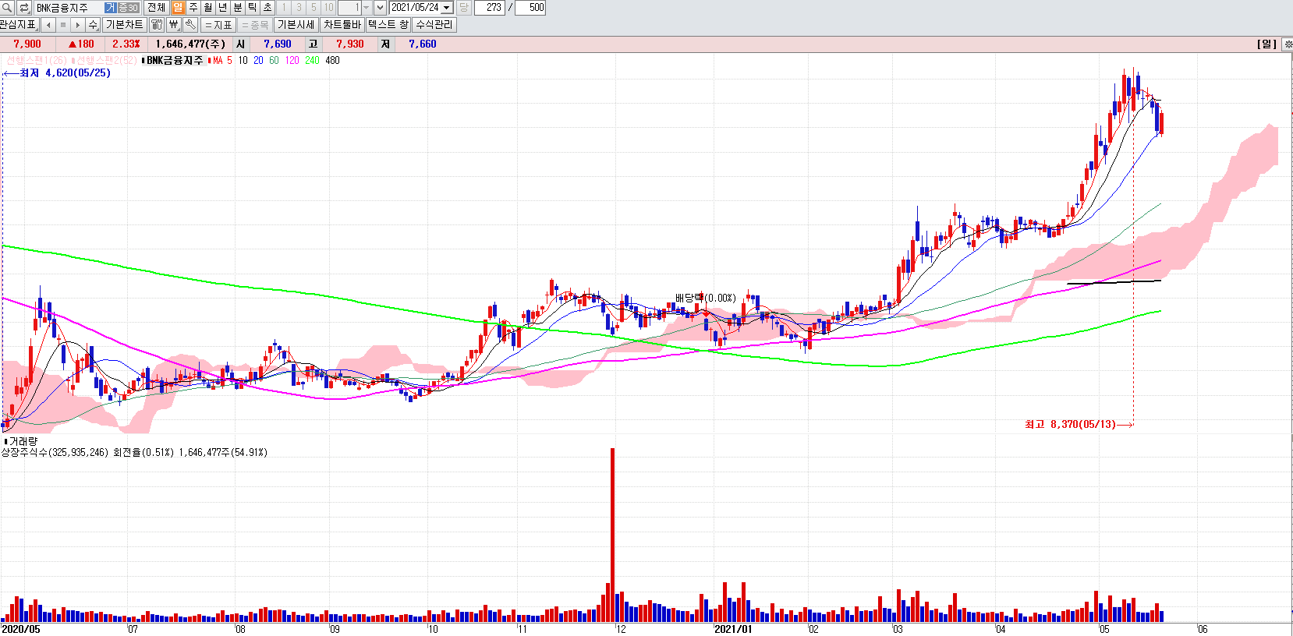Open the stock search magnifier icon
Screen dimensions: 1293x636
(7, 8)
